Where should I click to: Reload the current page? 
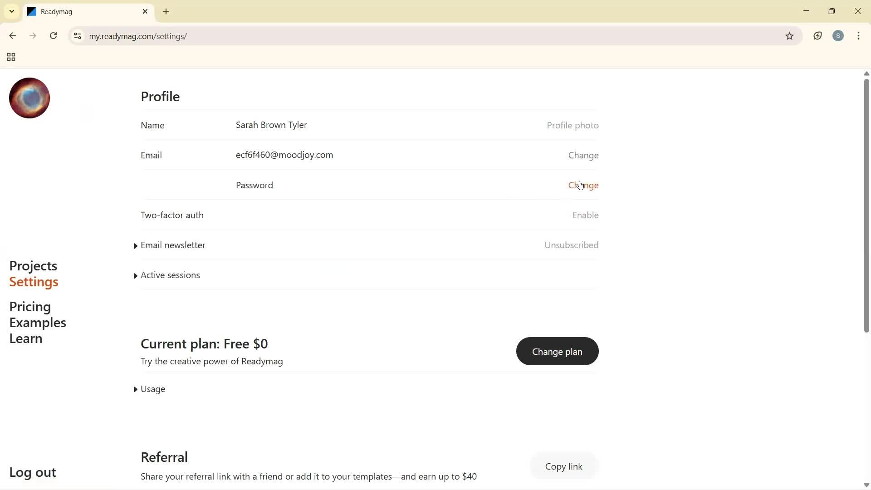pyautogui.click(x=53, y=36)
